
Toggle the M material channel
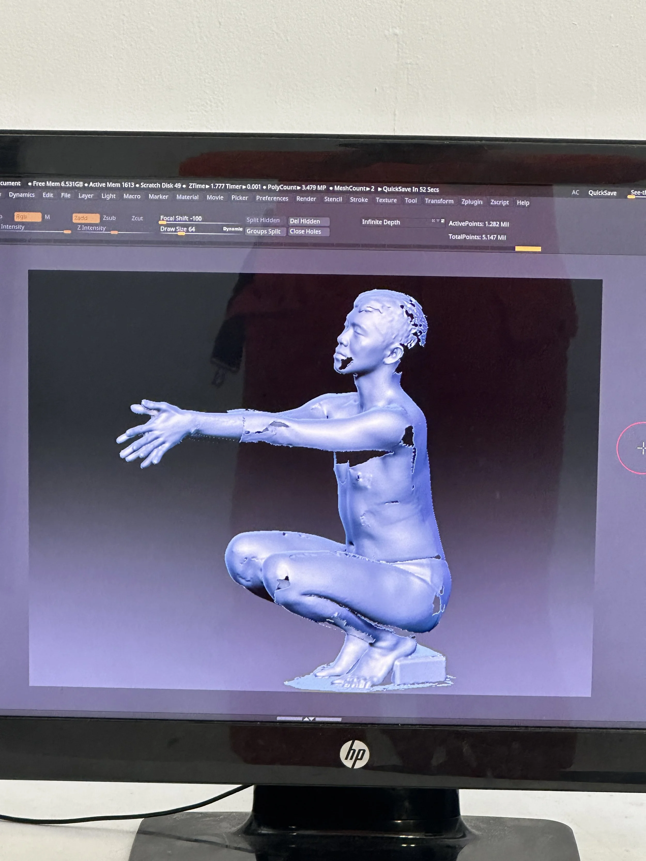point(47,217)
